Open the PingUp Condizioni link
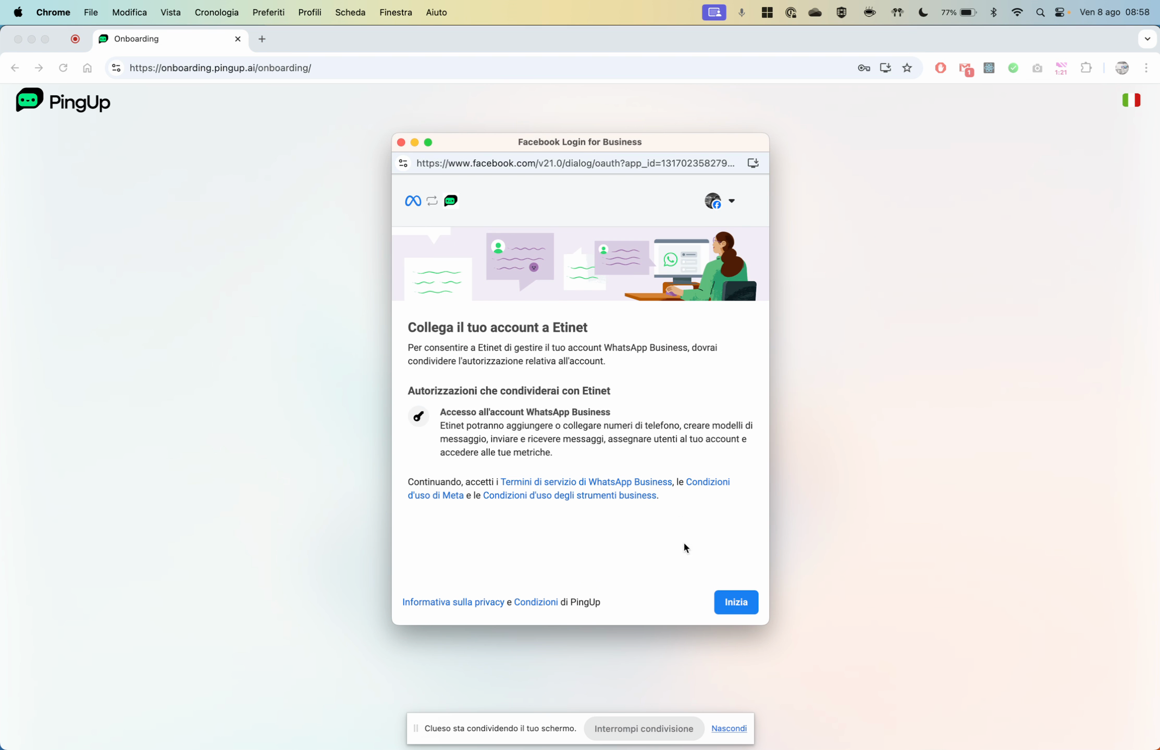The image size is (1160, 750). point(536,602)
